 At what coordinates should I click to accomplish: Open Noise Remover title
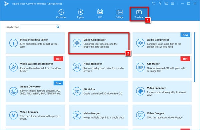[x=93, y=64]
